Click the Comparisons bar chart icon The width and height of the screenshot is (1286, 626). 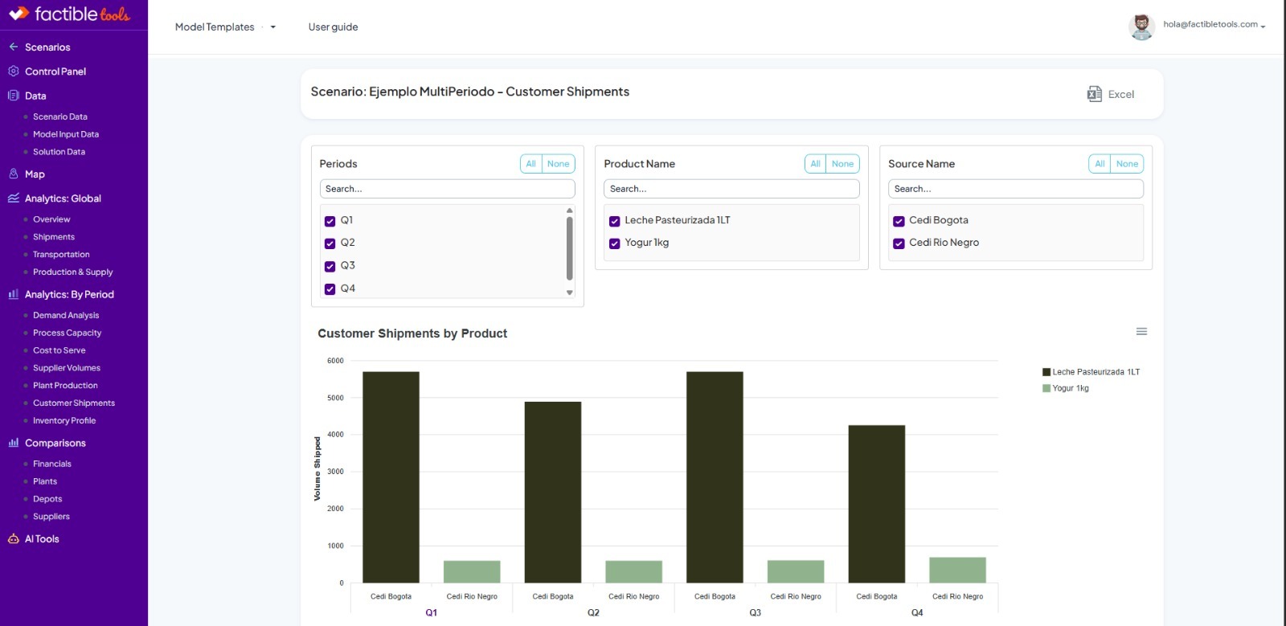pyautogui.click(x=14, y=443)
